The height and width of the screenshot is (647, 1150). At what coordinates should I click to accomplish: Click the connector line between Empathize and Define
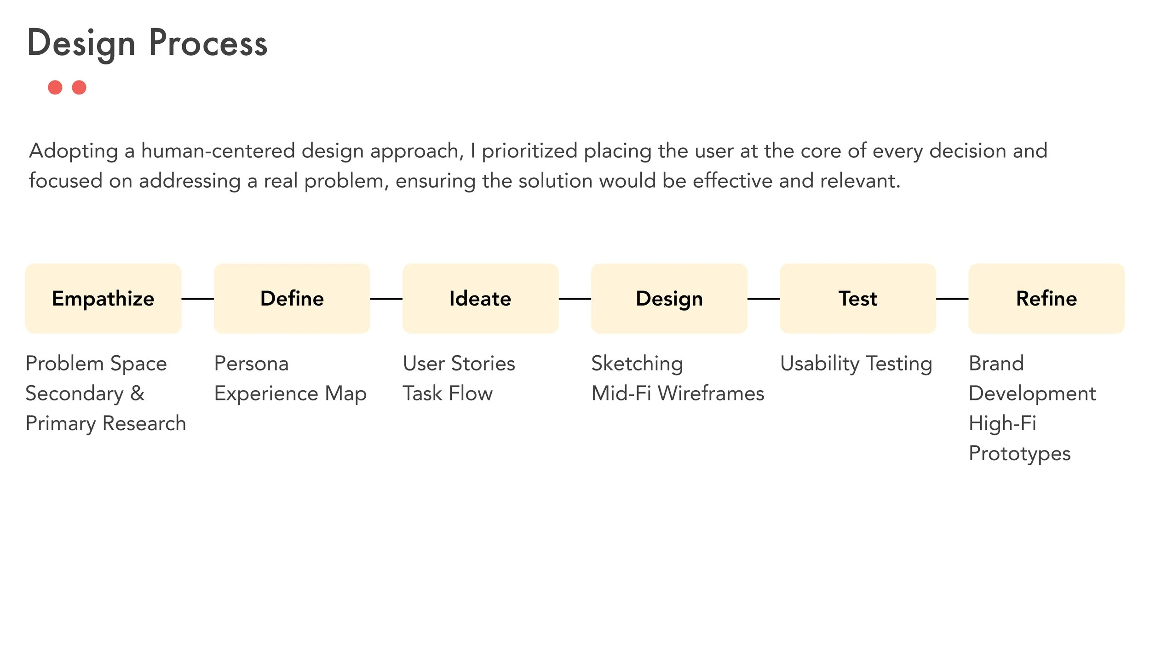point(197,299)
